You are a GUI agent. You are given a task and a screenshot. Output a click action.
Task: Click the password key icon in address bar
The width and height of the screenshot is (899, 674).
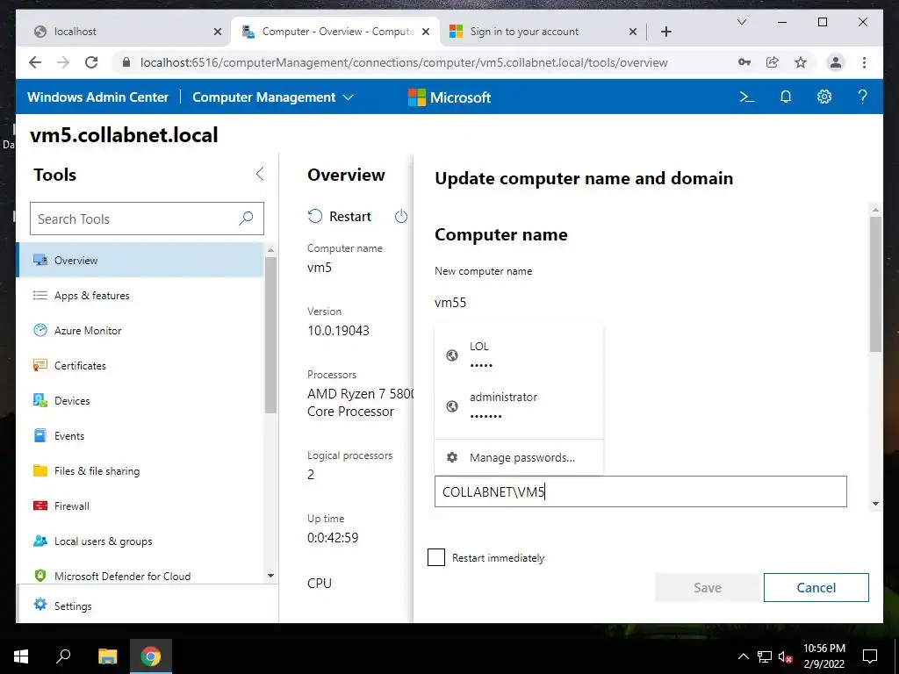click(x=744, y=62)
